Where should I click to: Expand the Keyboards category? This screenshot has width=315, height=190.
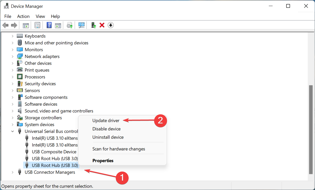click(x=12, y=36)
